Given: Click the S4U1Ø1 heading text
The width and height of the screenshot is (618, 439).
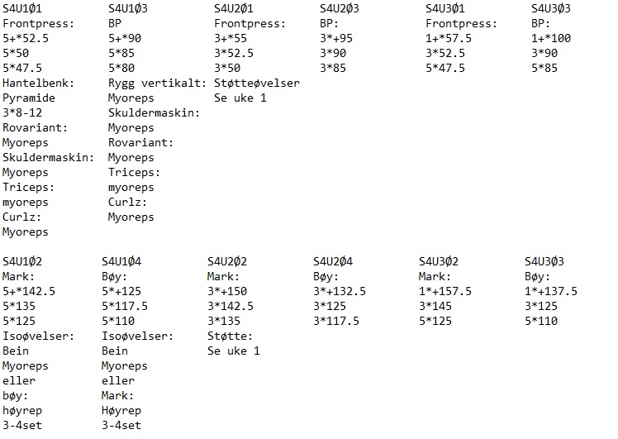Looking at the screenshot, I should (22, 8).
